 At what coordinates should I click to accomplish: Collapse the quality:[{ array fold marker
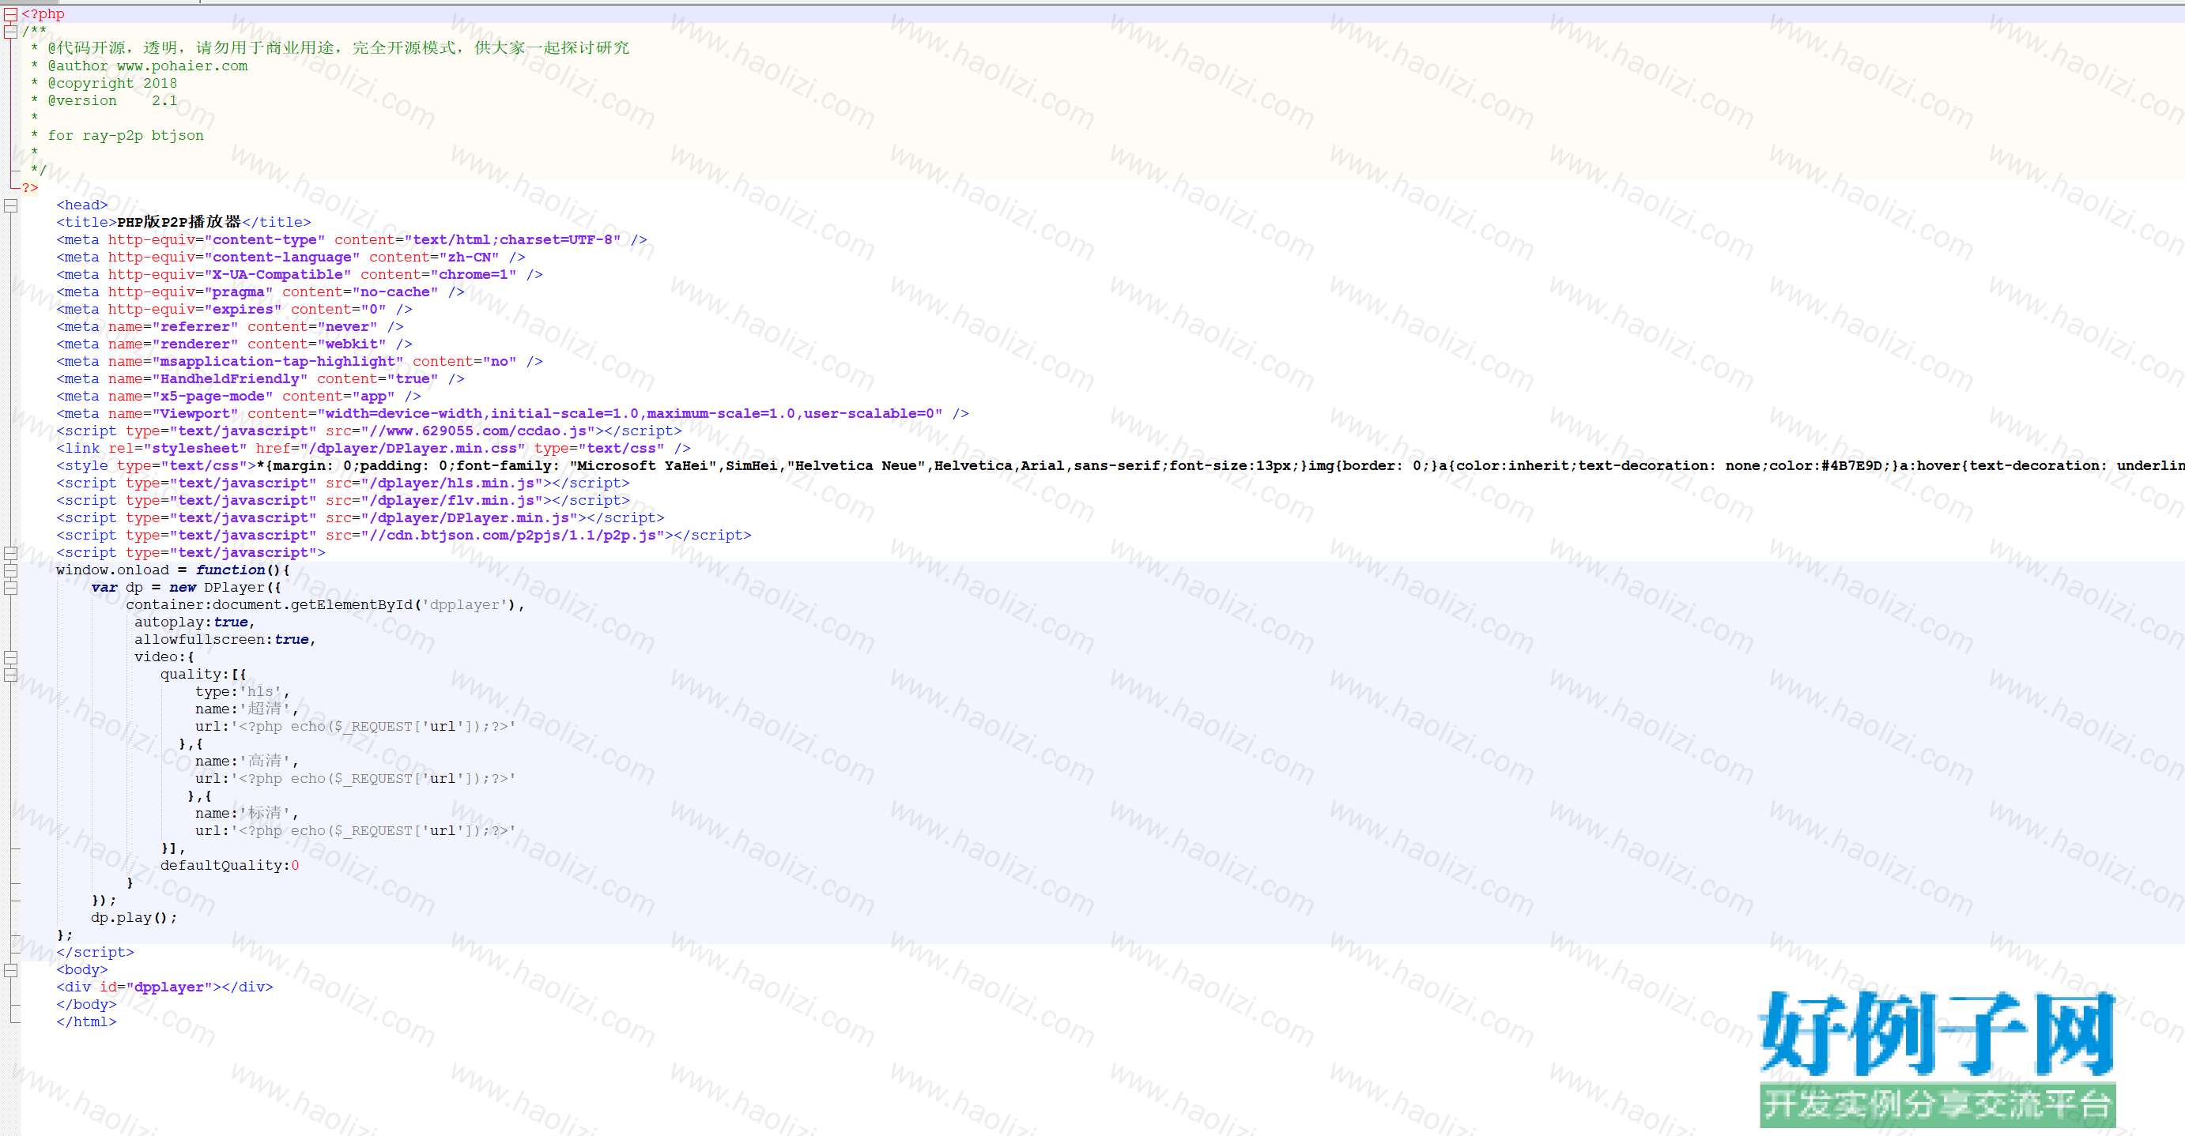click(x=10, y=675)
